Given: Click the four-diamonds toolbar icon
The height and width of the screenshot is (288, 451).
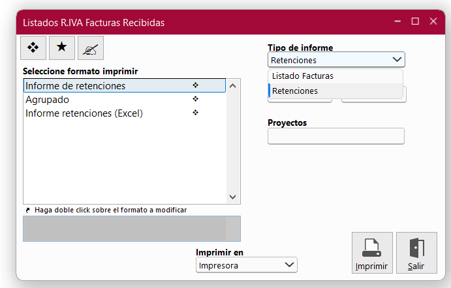Looking at the screenshot, I should click(x=33, y=47).
